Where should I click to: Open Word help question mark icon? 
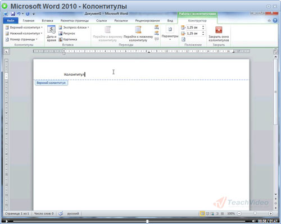(x=275, y=20)
